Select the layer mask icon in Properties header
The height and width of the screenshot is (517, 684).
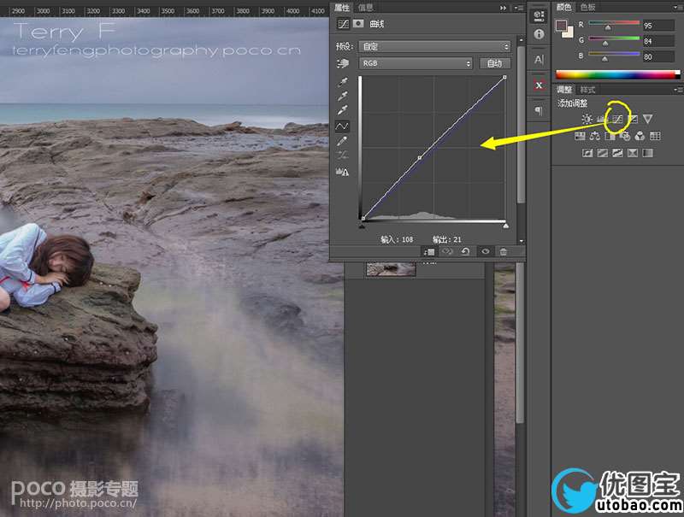358,24
